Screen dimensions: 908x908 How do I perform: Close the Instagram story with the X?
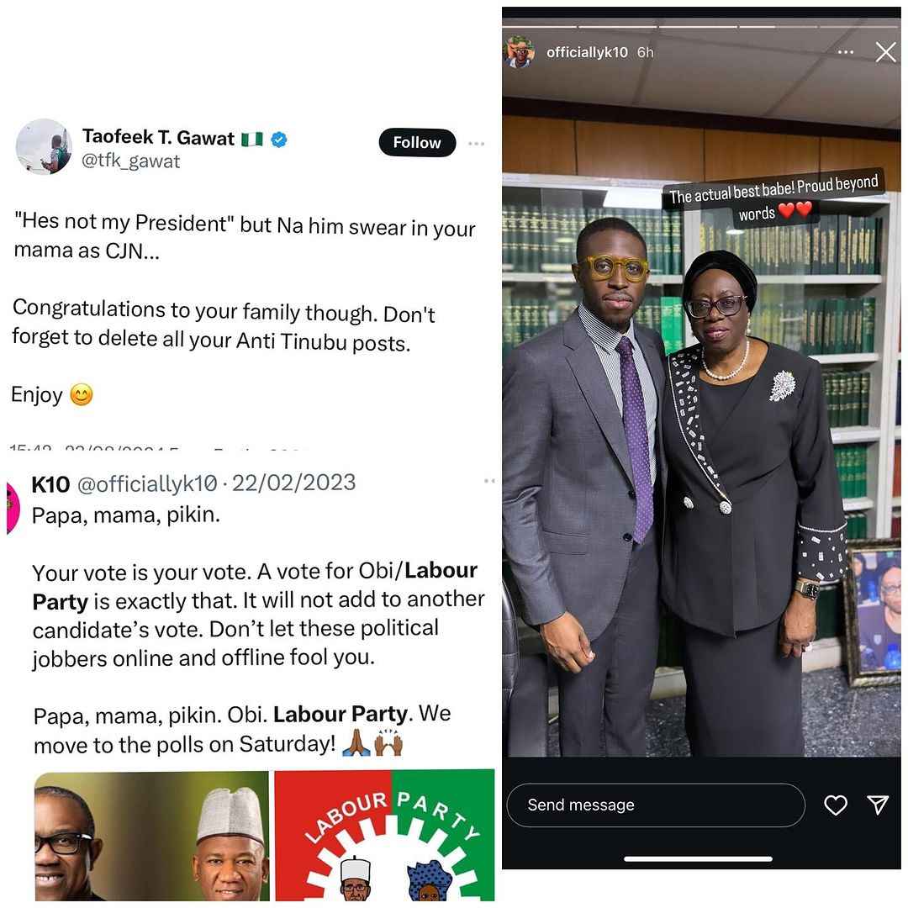(885, 52)
